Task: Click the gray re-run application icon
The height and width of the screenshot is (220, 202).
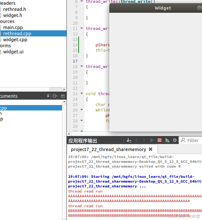Action: pos(152,140)
